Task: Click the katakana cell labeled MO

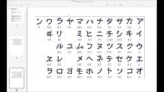Action: tap(79, 73)
